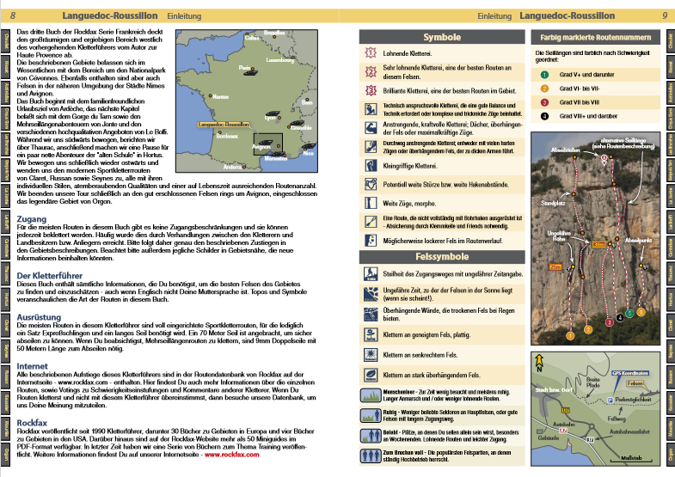Click the 'Symbole' panel header
The image size is (675, 477).
pyautogui.click(x=442, y=37)
